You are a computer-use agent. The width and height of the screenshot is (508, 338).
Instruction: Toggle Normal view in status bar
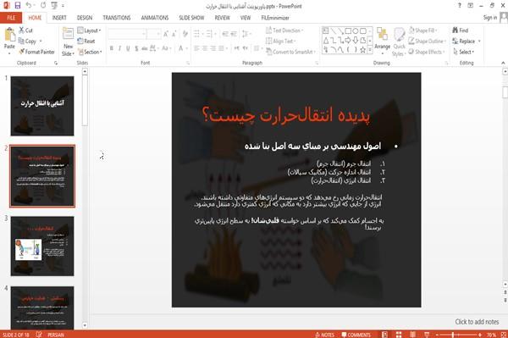pyautogui.click(x=384, y=335)
